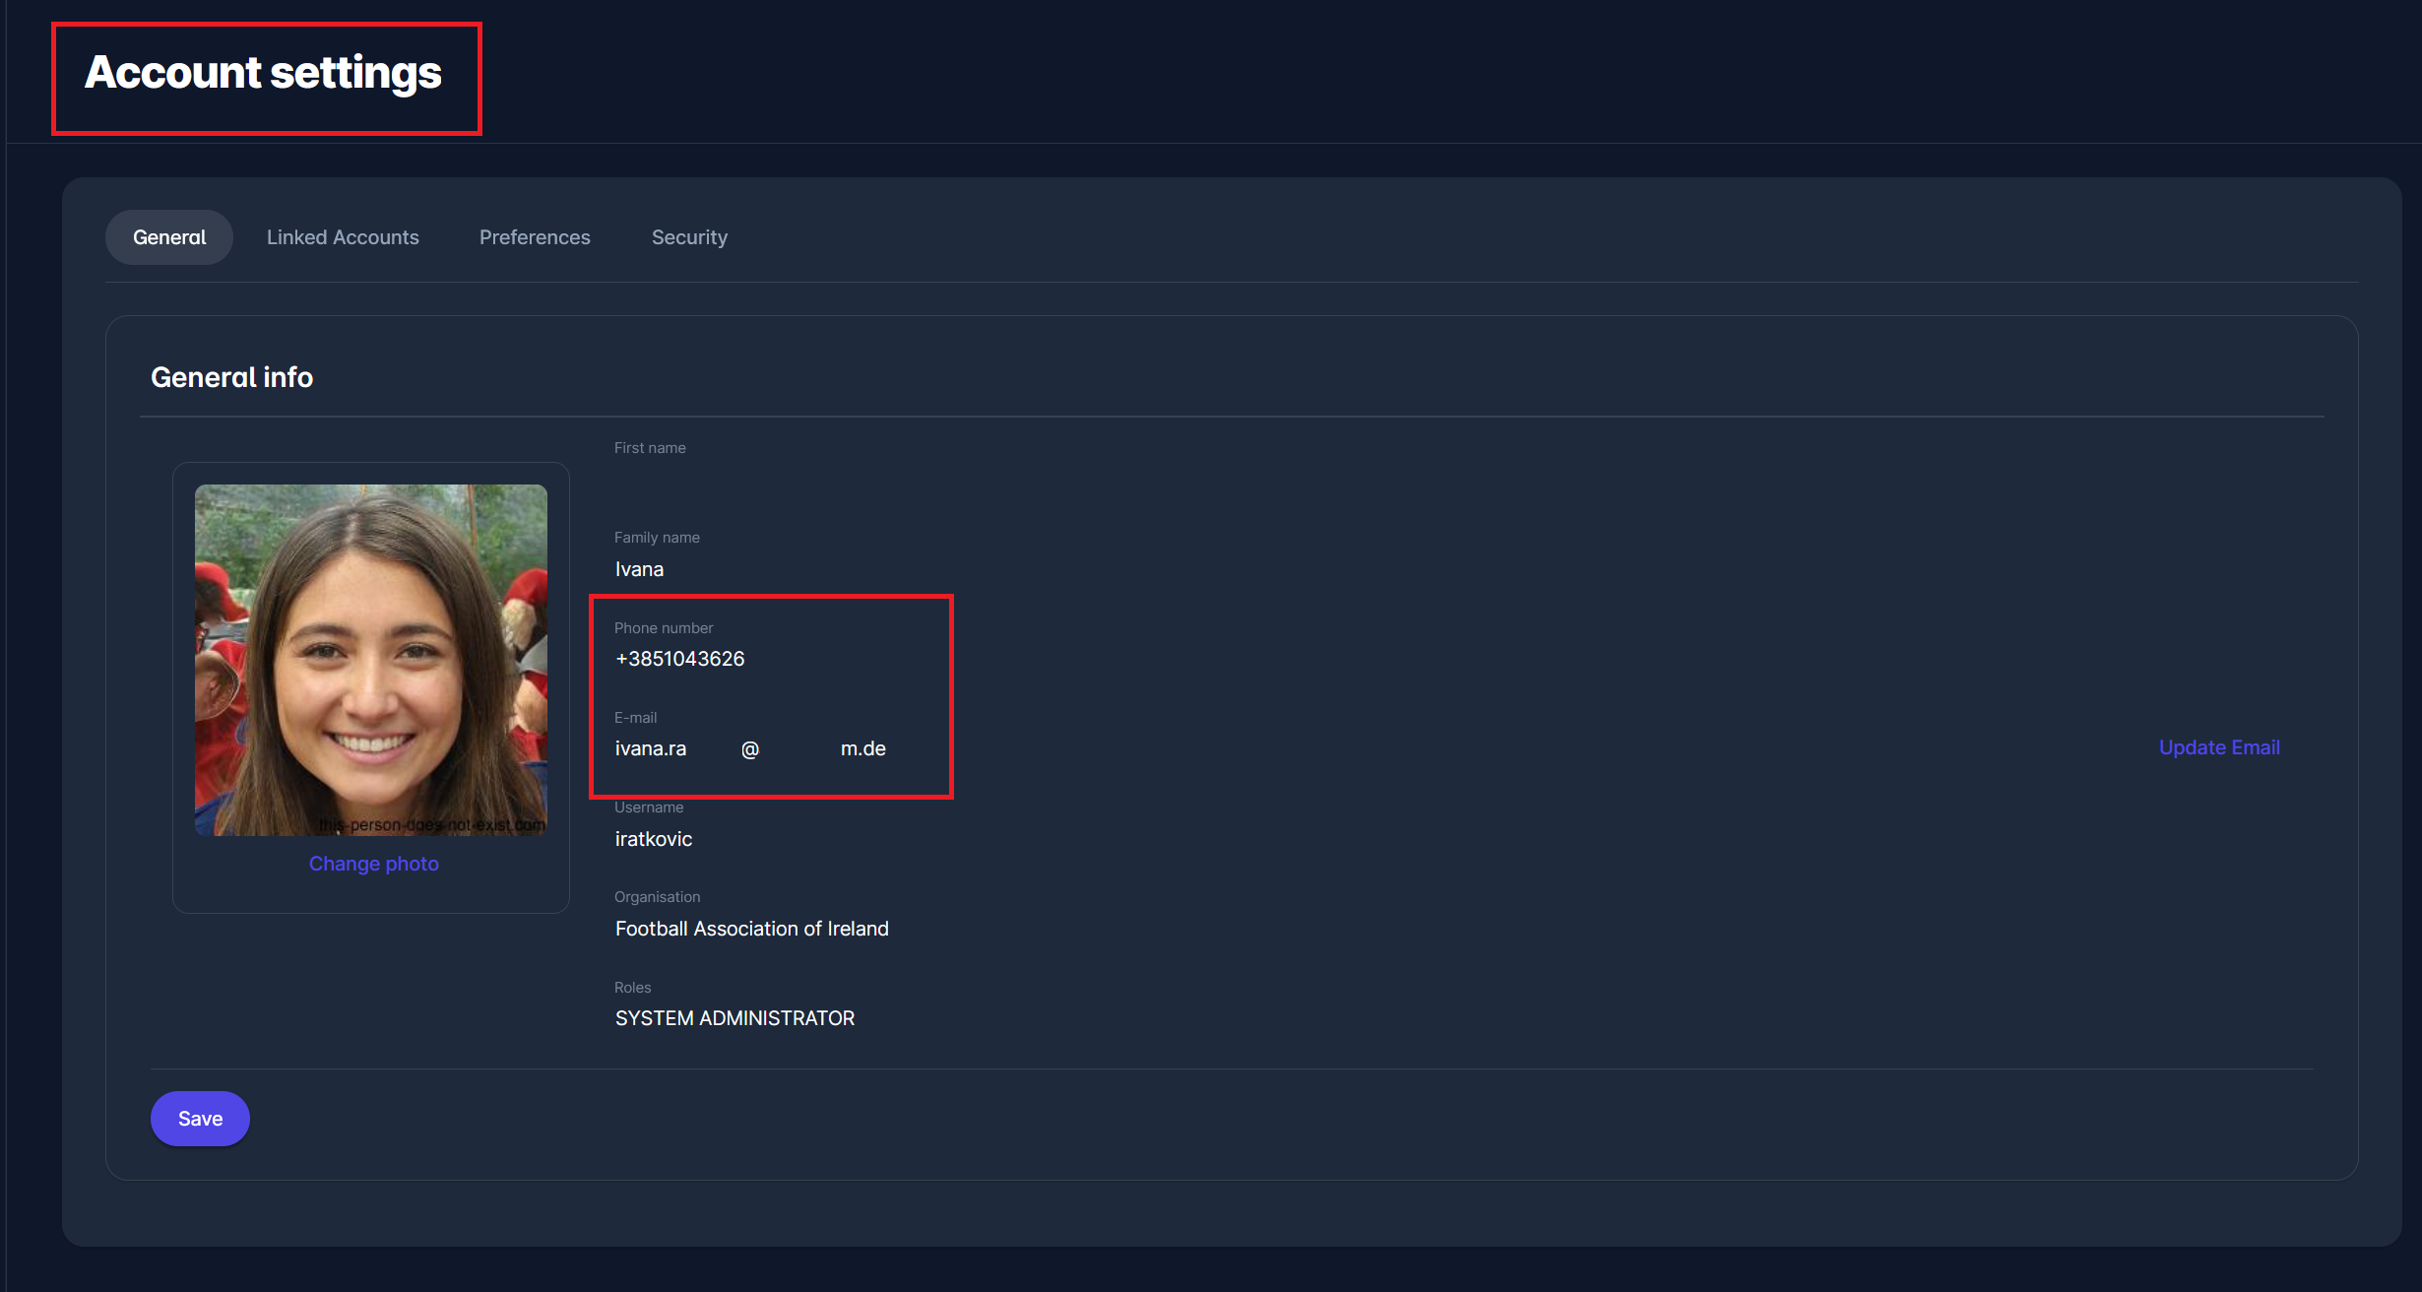Click the Account settings page heading
This screenshot has width=2422, height=1292.
coord(263,73)
